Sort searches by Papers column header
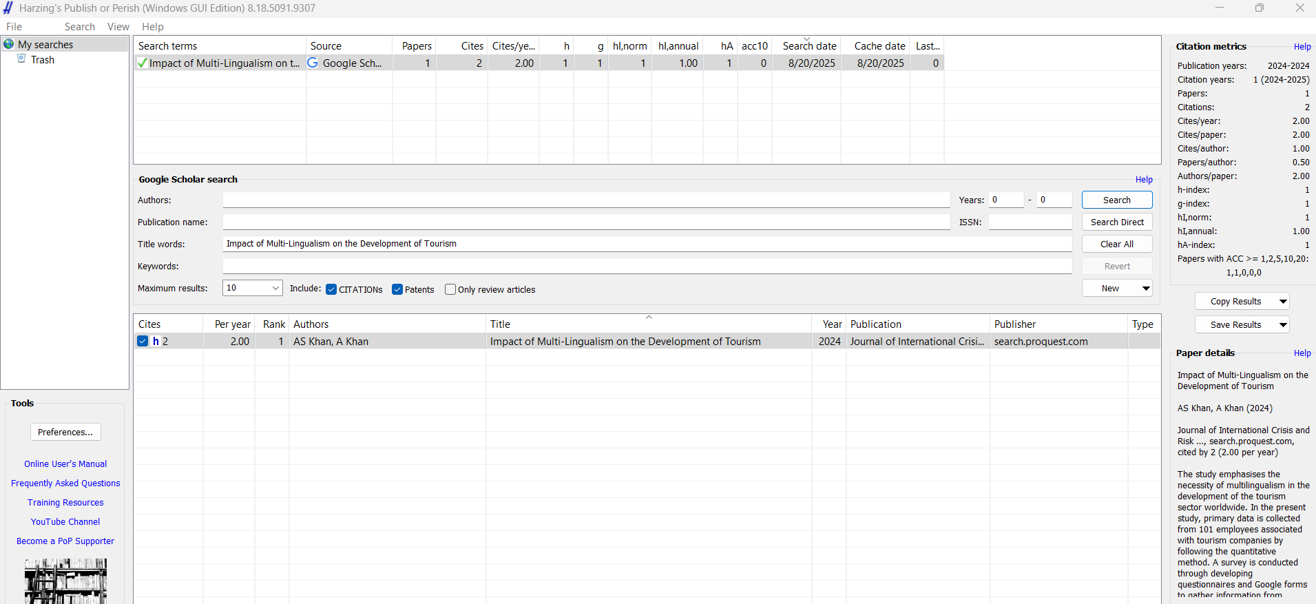The image size is (1316, 604). click(415, 45)
